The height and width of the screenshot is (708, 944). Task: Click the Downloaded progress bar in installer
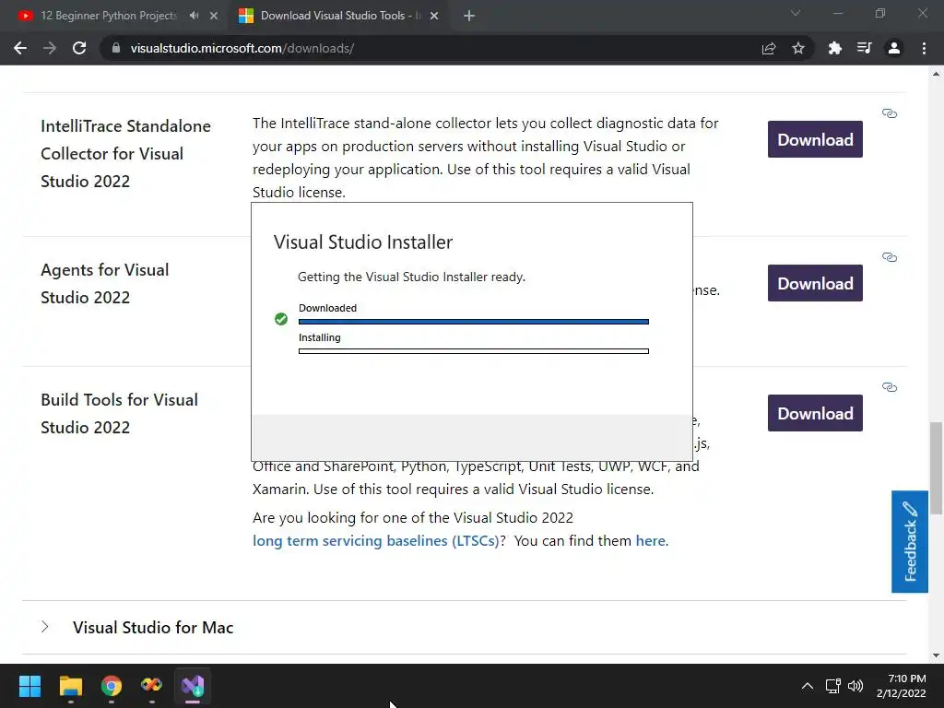point(474,322)
